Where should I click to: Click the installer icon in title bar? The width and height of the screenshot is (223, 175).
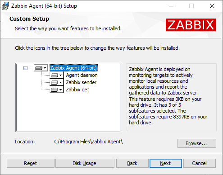(x=5, y=6)
